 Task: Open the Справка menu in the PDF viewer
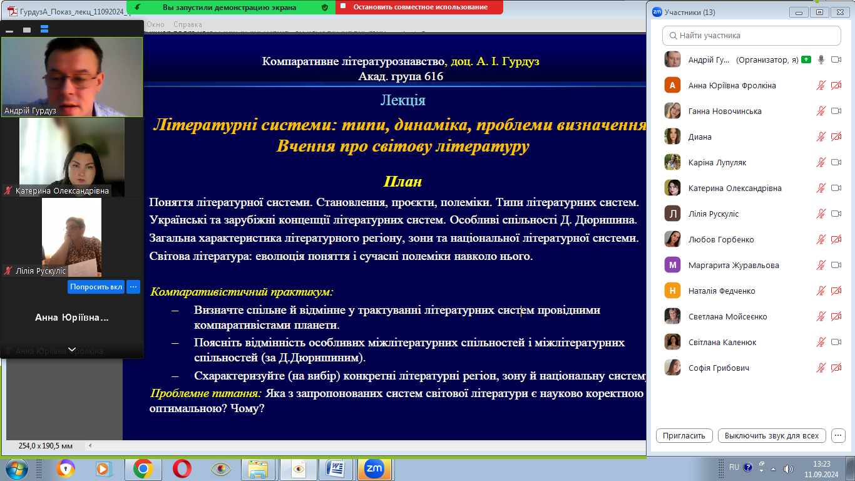[x=188, y=24]
